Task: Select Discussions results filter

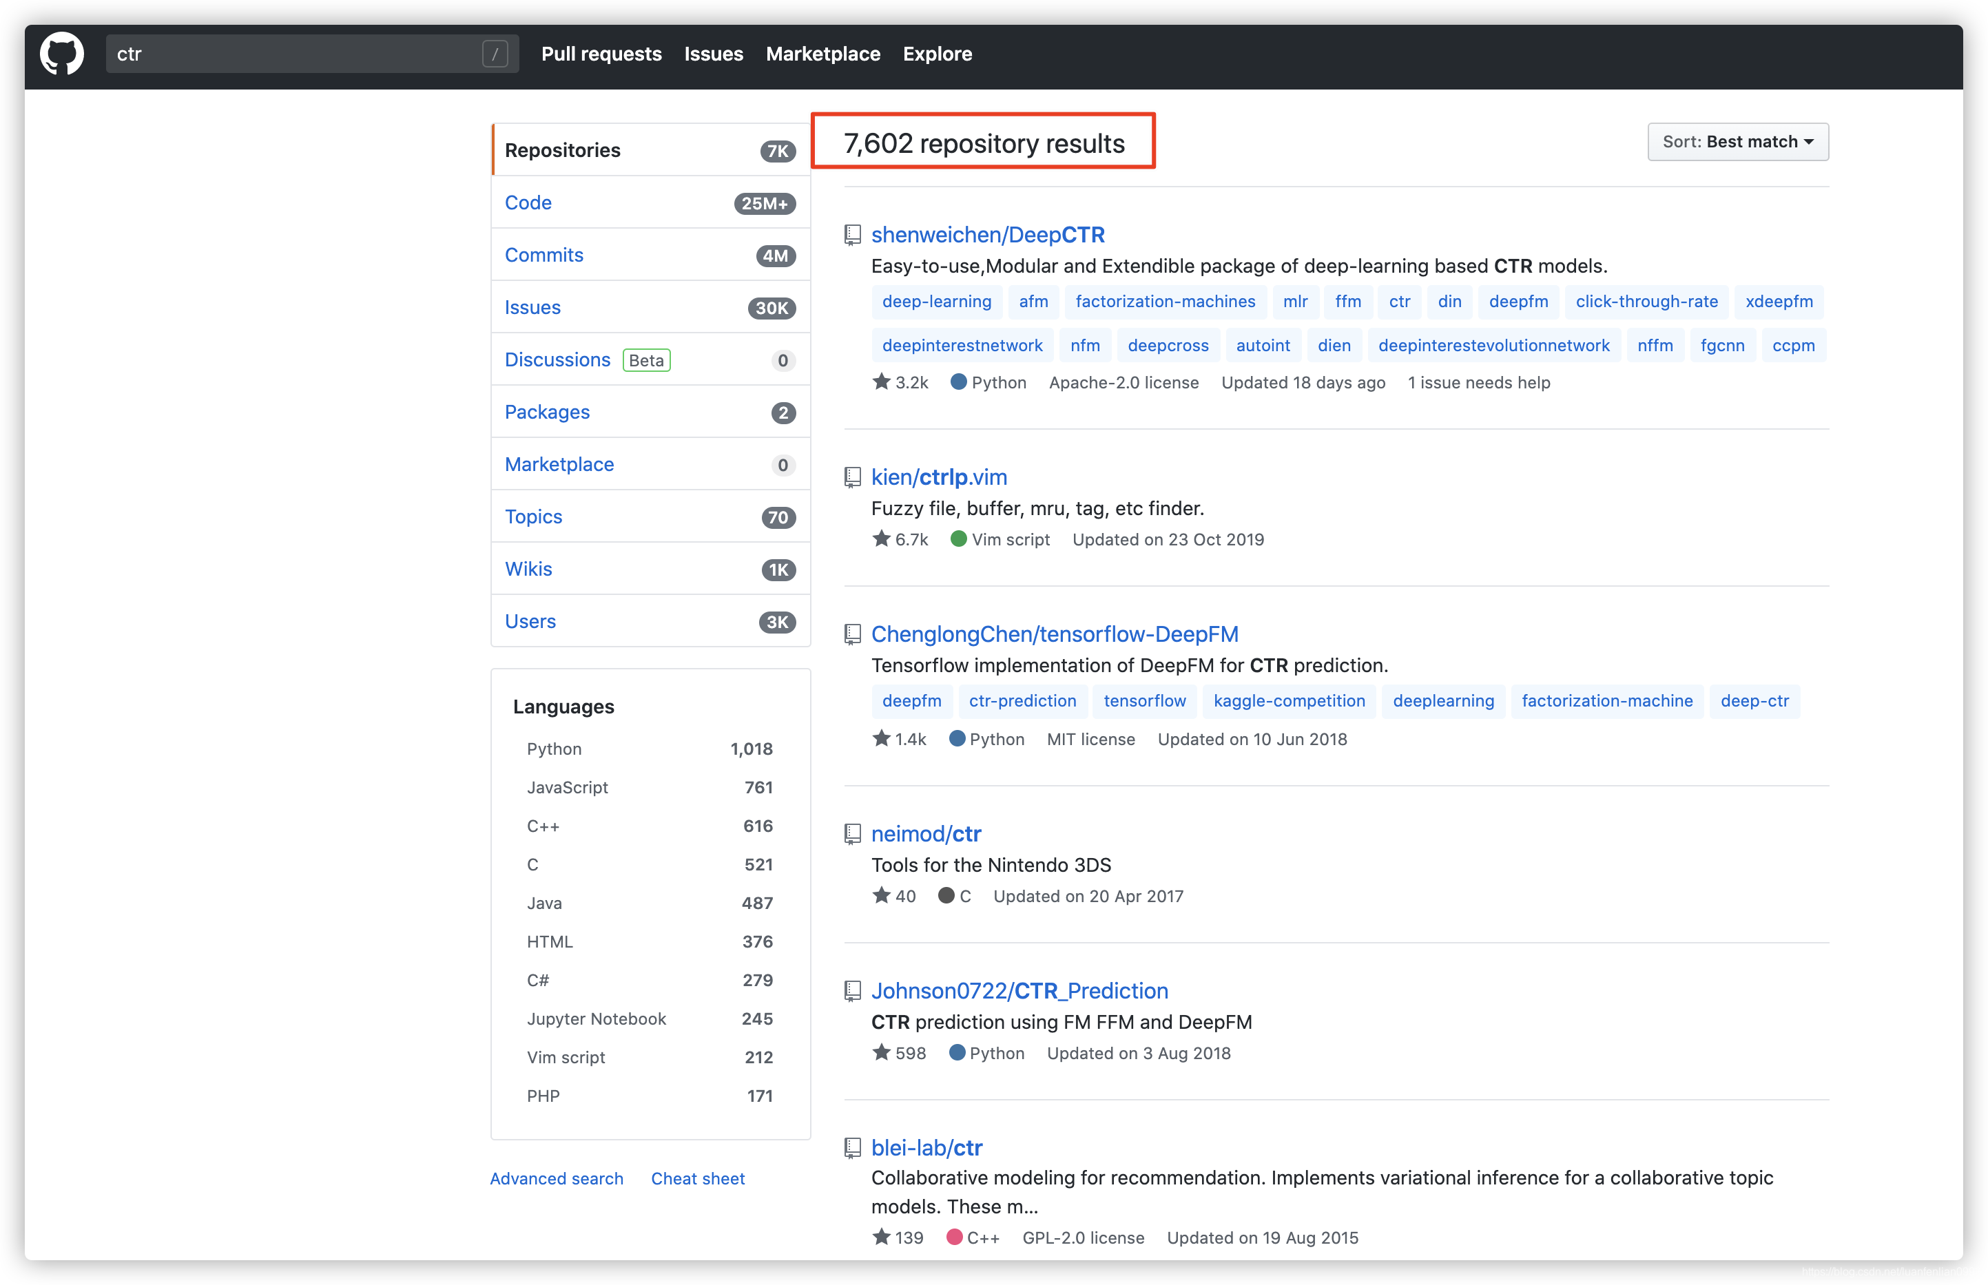Action: coord(651,359)
